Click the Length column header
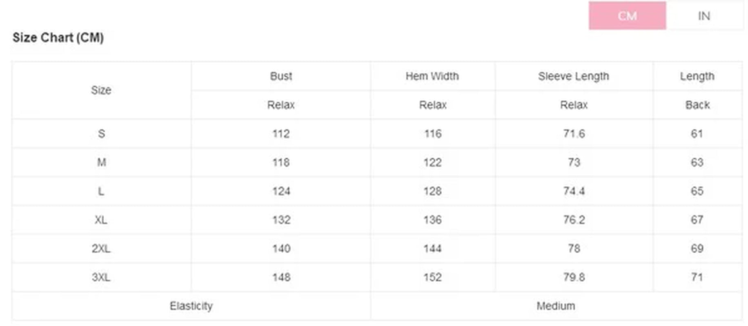 click(x=697, y=76)
